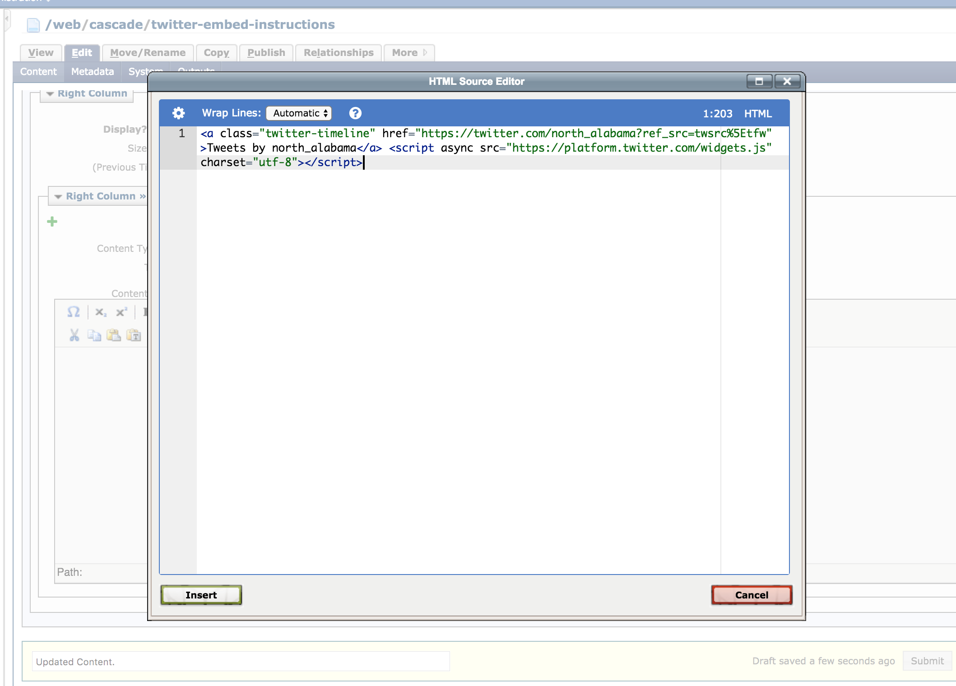Screen dimensions: 956x686
Task: Click the green plus to add content
Action: (52, 221)
